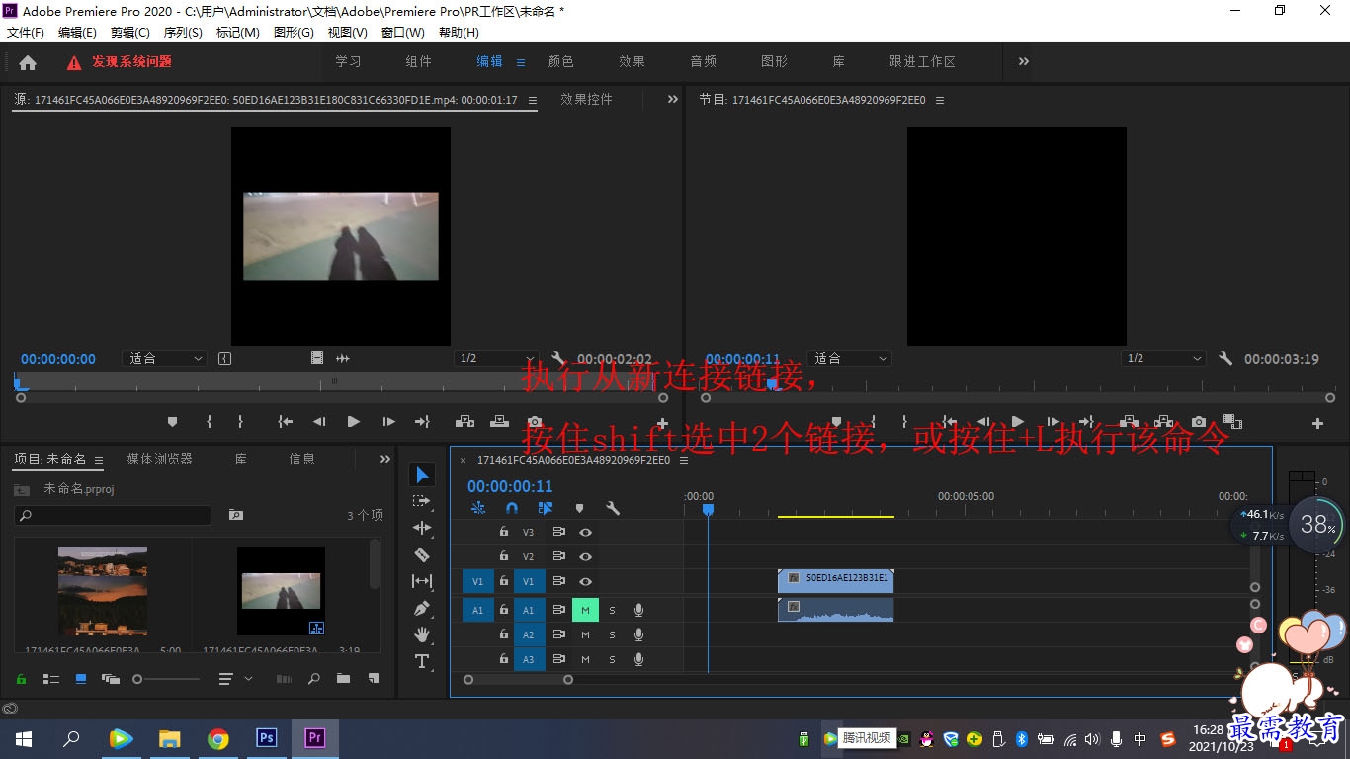Image resolution: width=1350 pixels, height=759 pixels.
Task: Add marker in timeline header
Action: coord(579,508)
